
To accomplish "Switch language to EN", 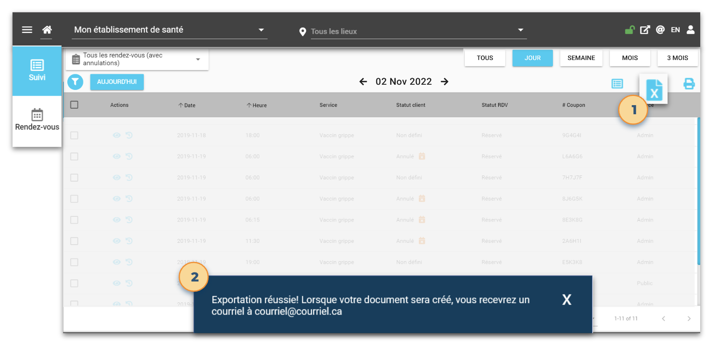I will pos(675,30).
